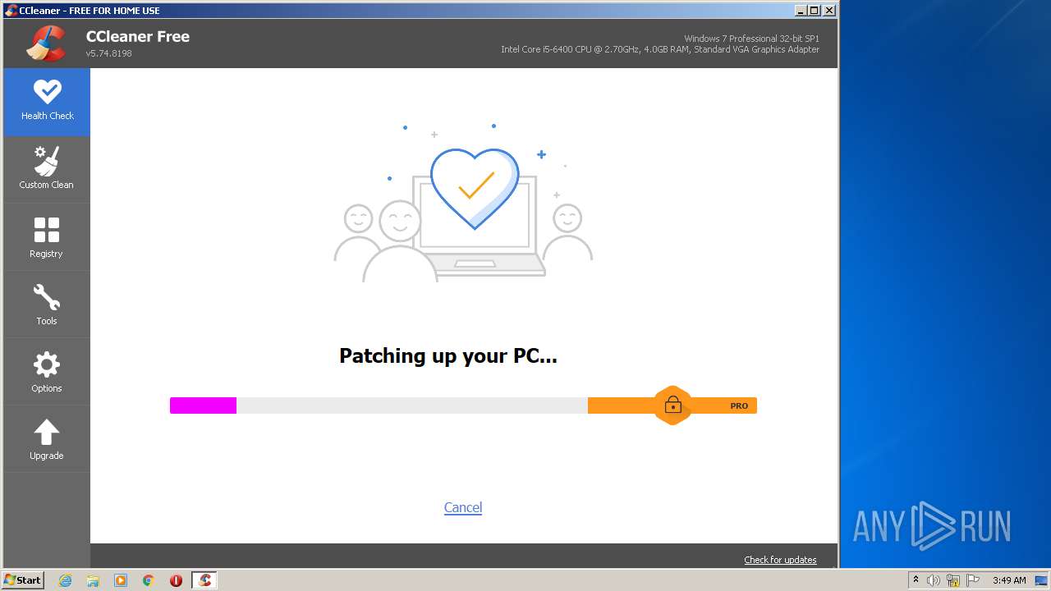This screenshot has height=591, width=1051.
Task: Click the 'Patching up your PC...' heading
Action: [448, 356]
